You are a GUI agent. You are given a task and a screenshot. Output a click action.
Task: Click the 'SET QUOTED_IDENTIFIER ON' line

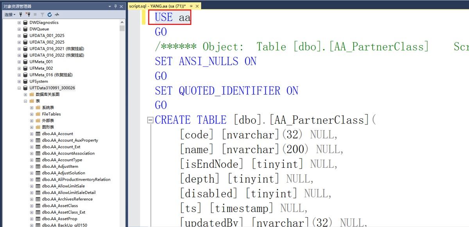coord(227,91)
